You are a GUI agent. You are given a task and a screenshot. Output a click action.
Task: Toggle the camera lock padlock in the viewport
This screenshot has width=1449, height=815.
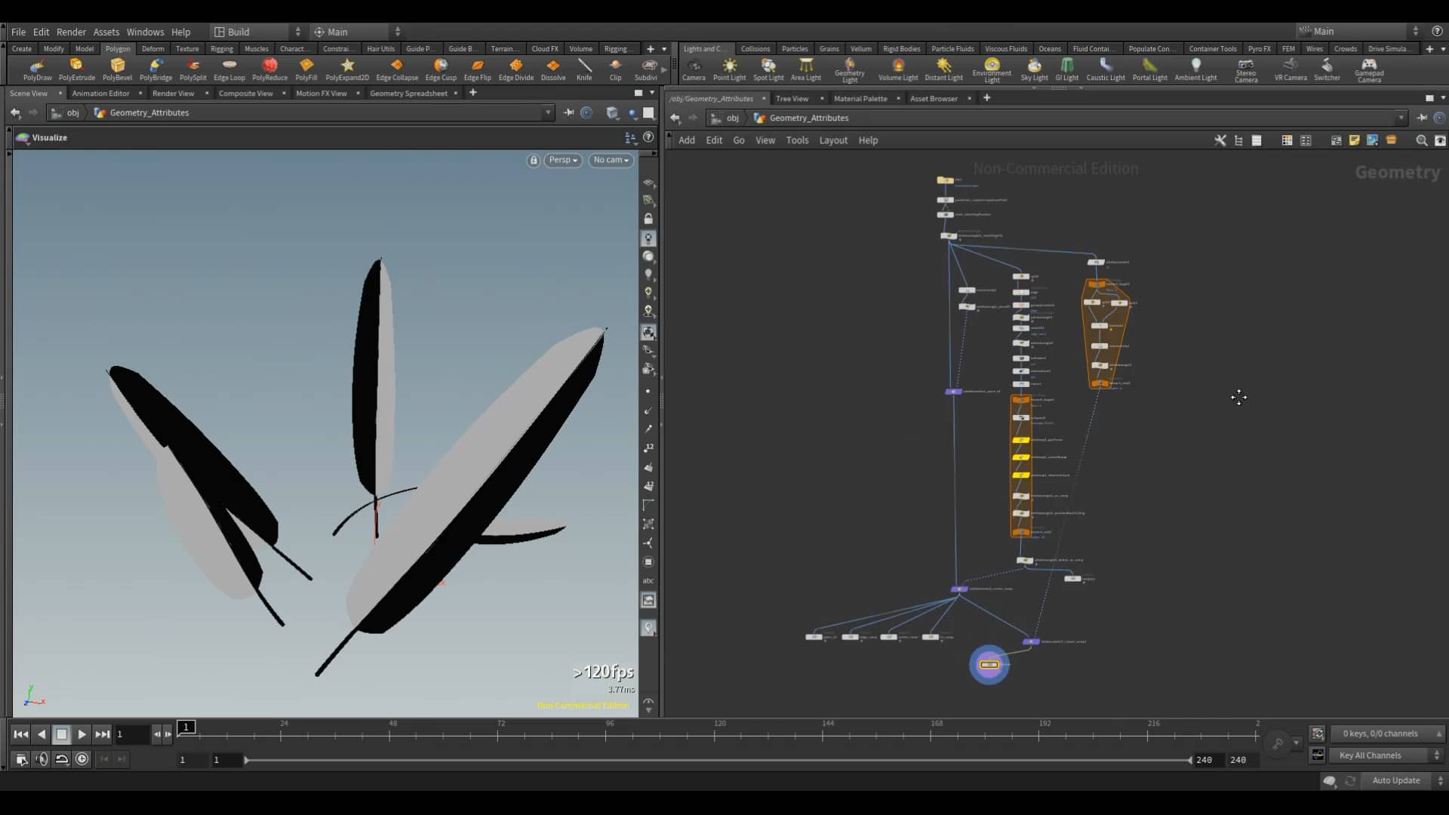[534, 160]
